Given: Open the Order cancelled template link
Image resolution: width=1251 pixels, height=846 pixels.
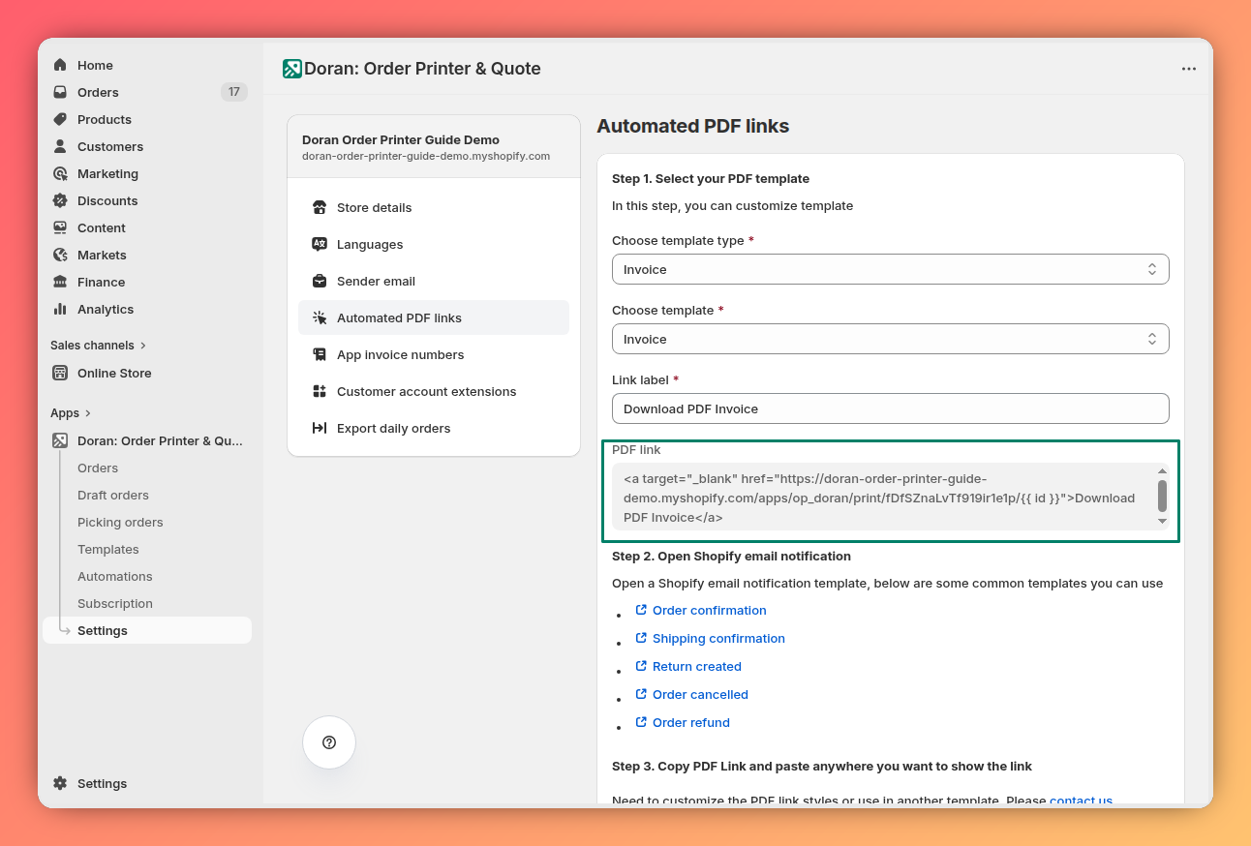Looking at the screenshot, I should pyautogui.click(x=700, y=694).
